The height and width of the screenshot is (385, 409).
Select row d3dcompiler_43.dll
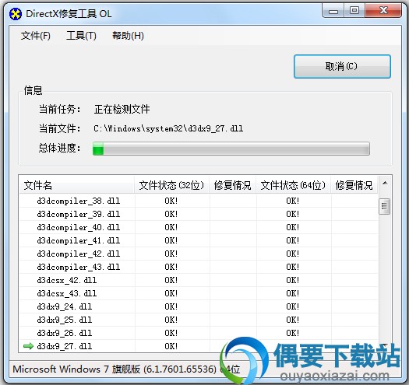pyautogui.click(x=199, y=267)
